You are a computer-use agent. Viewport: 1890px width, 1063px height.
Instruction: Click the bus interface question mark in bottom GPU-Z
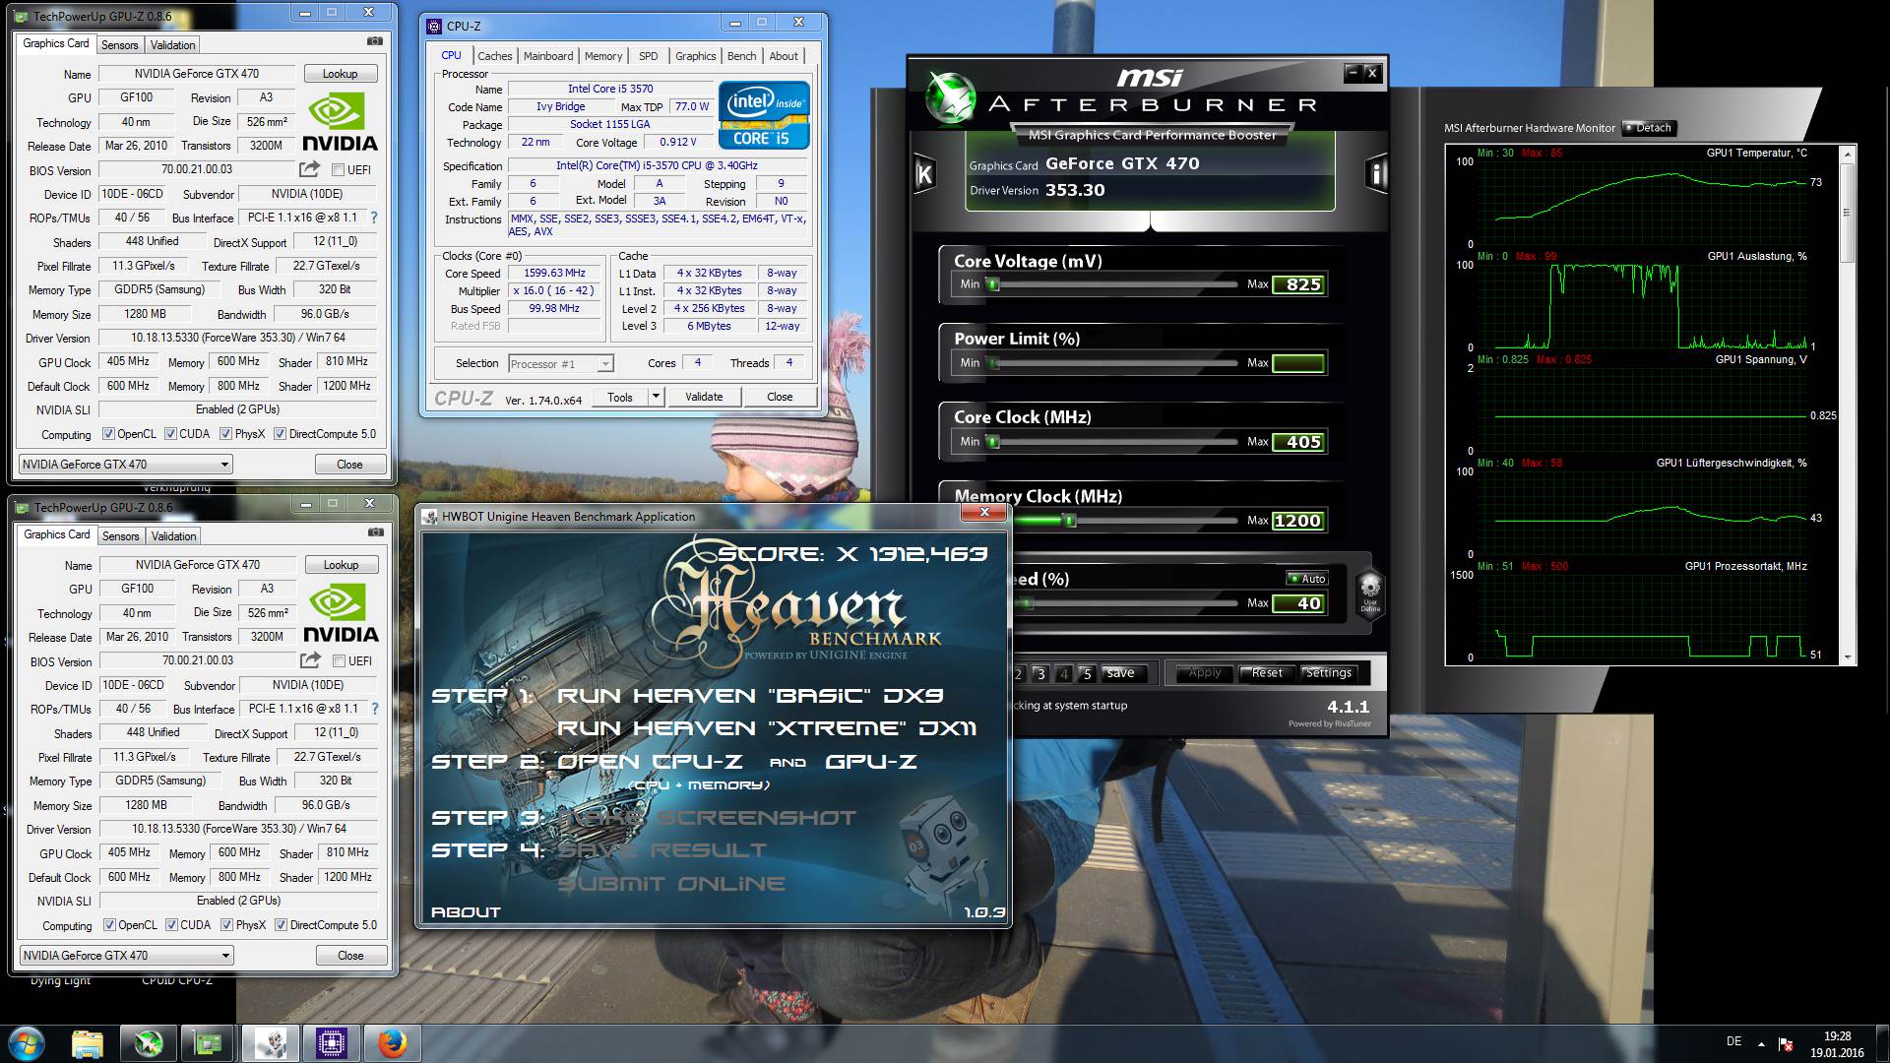[x=374, y=709]
